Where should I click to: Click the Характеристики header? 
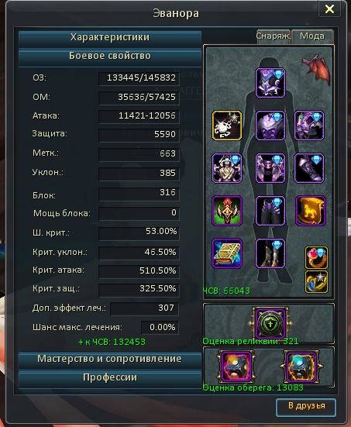tap(110, 37)
